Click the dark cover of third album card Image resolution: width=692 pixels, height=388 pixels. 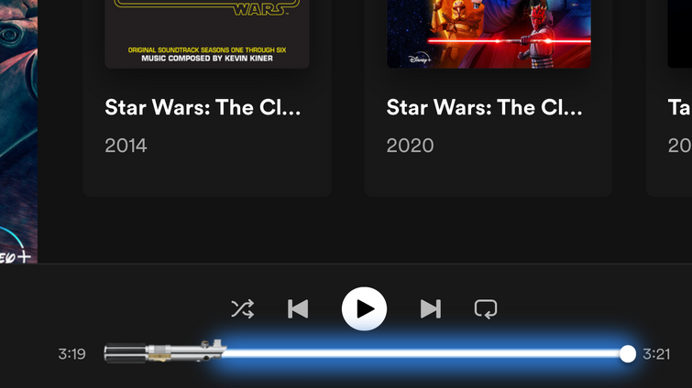click(x=680, y=34)
